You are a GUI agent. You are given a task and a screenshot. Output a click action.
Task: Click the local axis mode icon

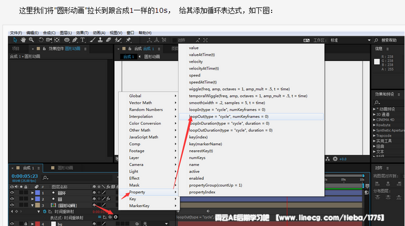[149, 40]
